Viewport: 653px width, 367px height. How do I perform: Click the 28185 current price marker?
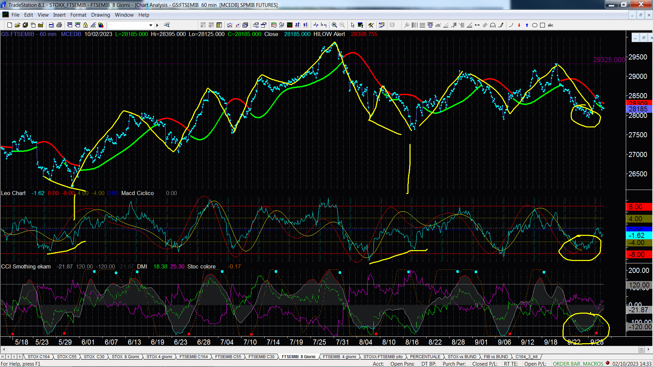(638, 109)
